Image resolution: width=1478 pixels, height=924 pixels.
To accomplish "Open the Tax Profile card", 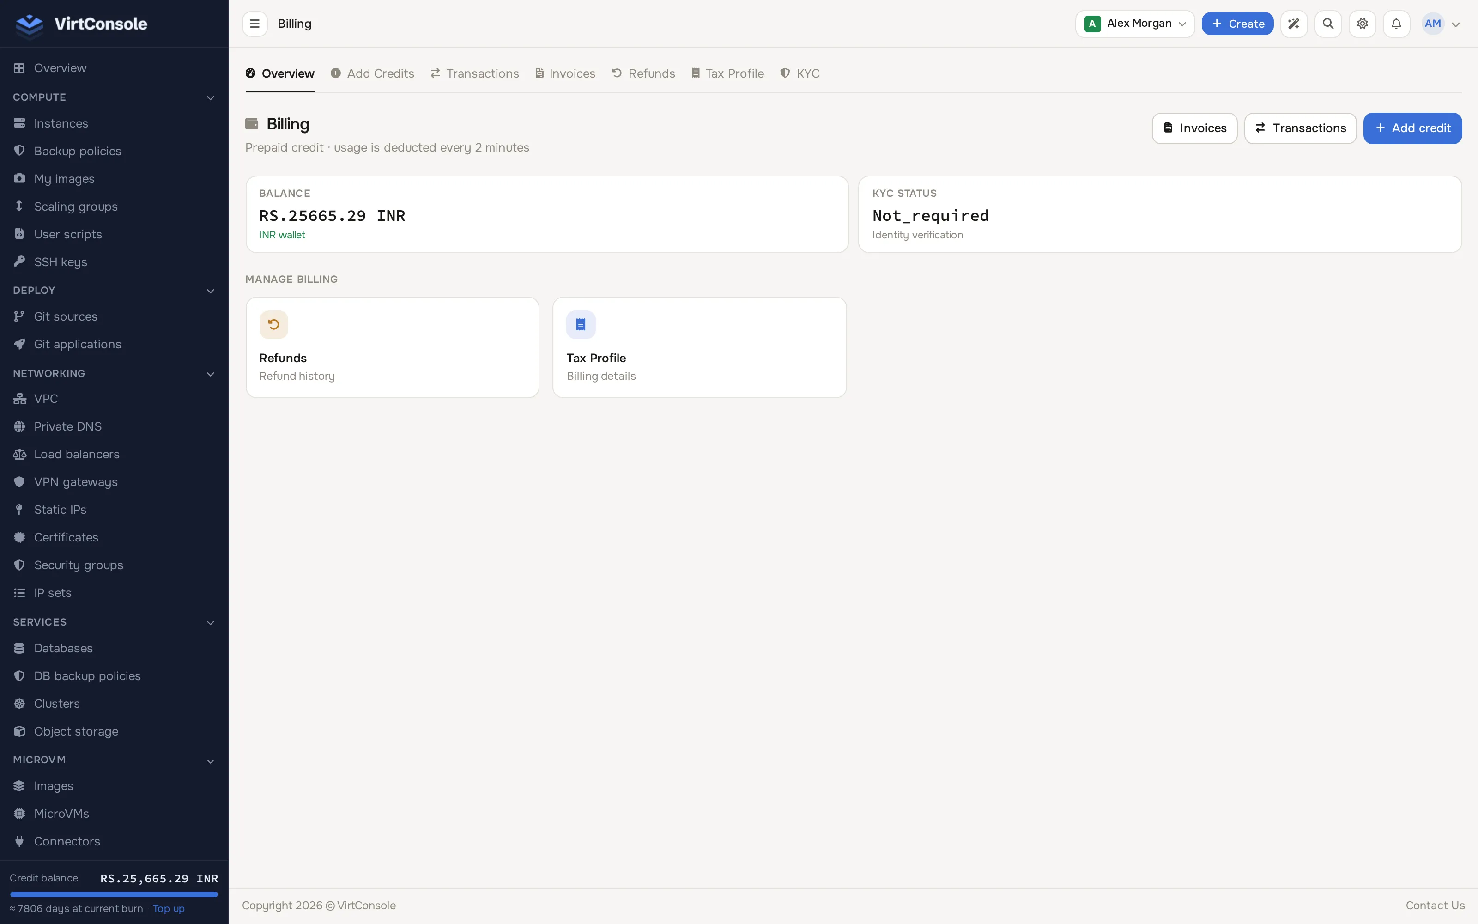I will tap(699, 347).
